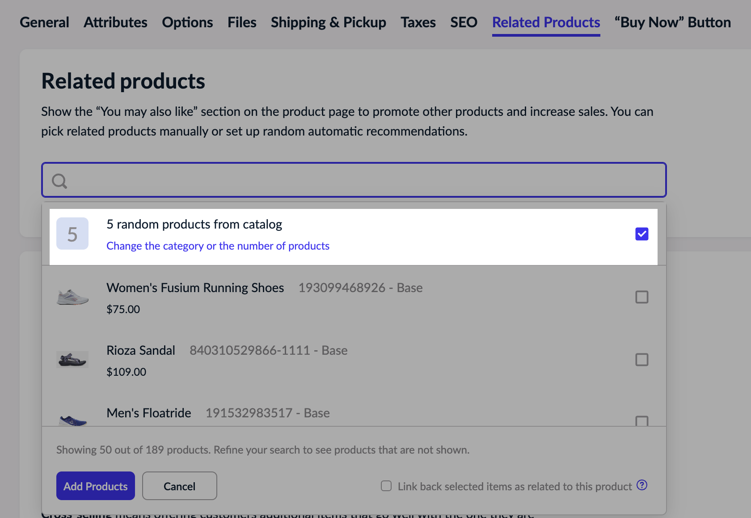Go to the Files tab

click(242, 22)
